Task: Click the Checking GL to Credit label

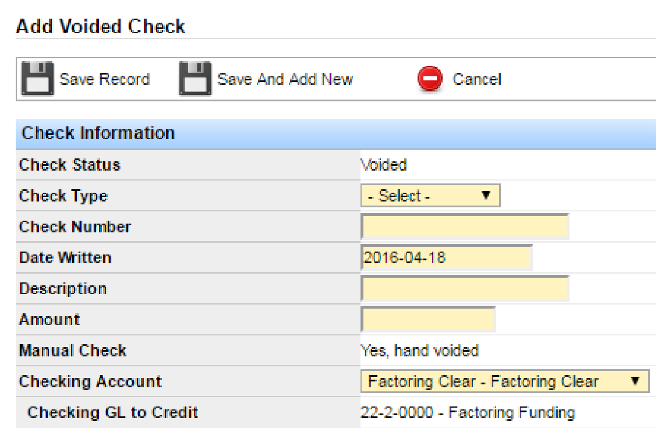Action: (x=112, y=413)
